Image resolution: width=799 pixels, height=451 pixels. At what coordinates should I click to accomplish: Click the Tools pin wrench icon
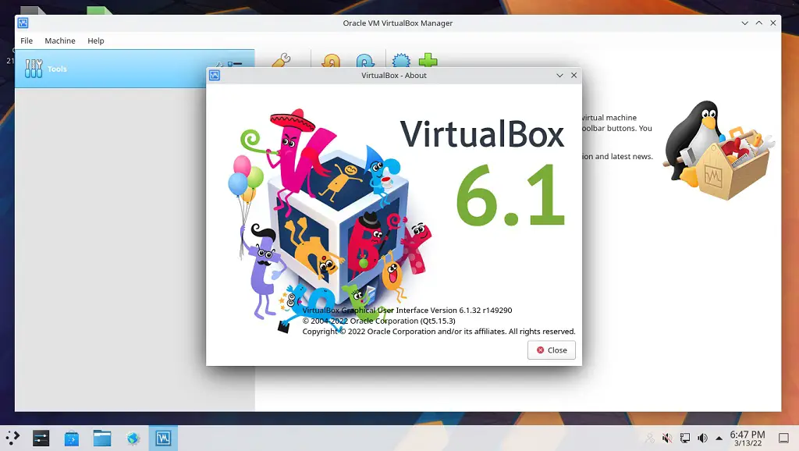point(218,64)
